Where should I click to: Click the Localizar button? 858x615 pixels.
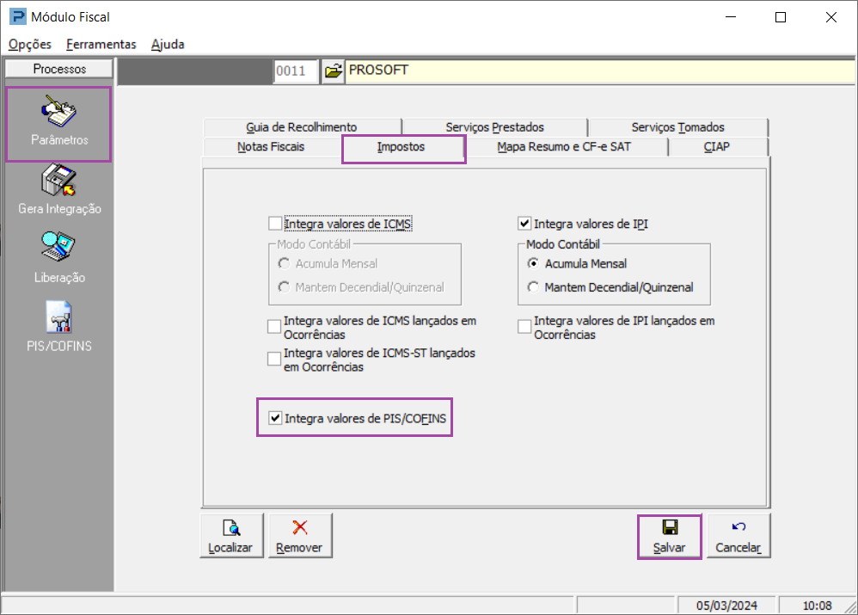click(231, 536)
